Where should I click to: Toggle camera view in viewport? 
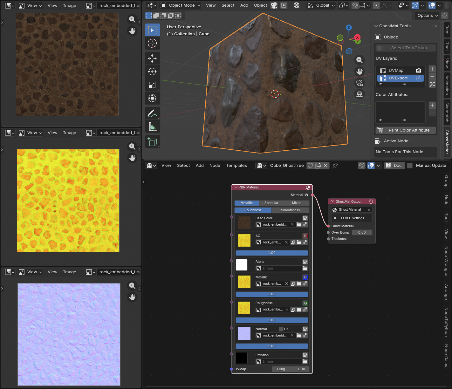click(360, 83)
